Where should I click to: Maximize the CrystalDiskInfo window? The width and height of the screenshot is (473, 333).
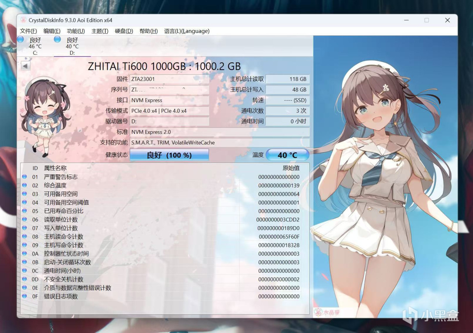[426, 20]
